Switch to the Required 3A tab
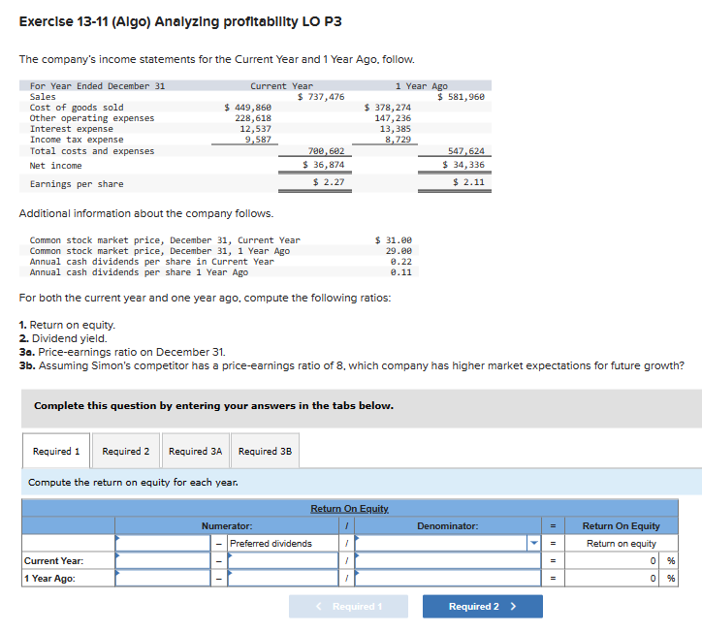Image resolution: width=702 pixels, height=632 pixels. [195, 451]
